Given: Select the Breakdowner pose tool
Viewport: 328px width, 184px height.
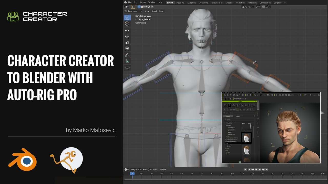Looking at the screenshot, I should pos(127,68).
